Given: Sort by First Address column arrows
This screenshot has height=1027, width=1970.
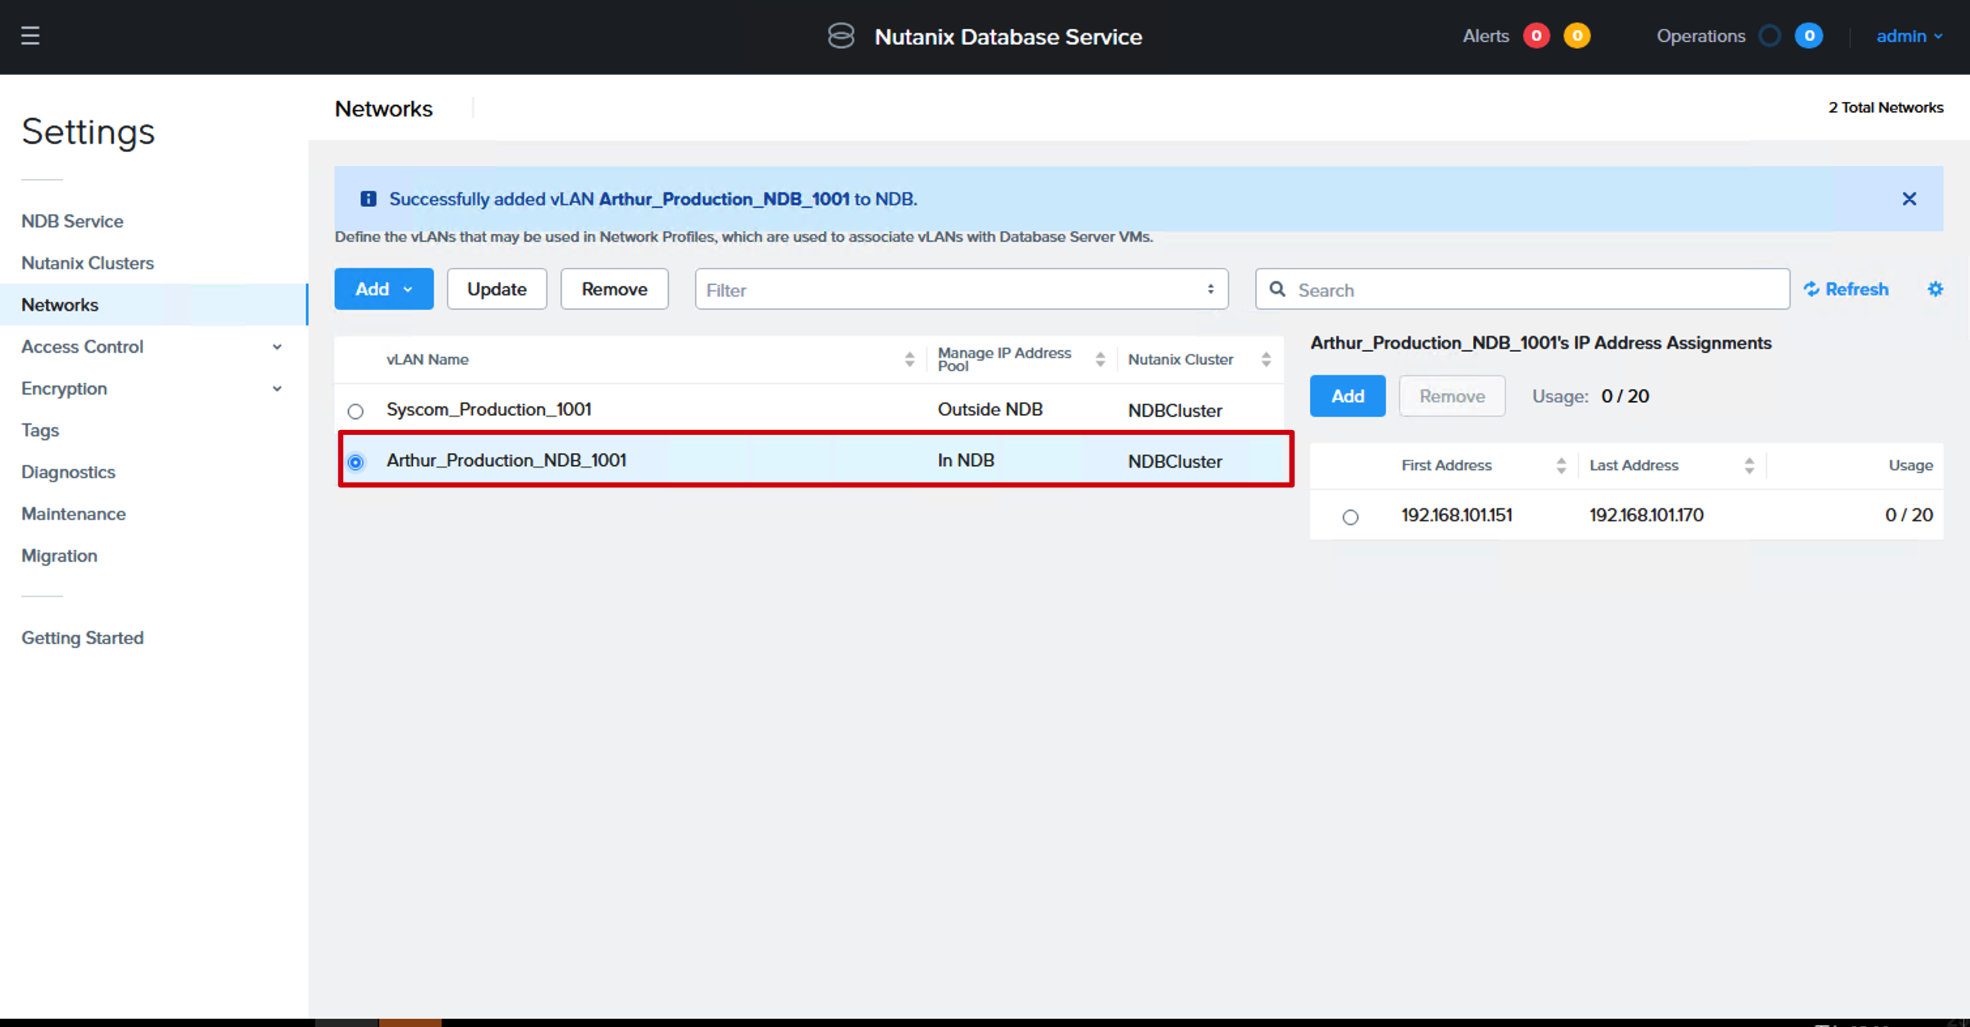Looking at the screenshot, I should (x=1561, y=466).
